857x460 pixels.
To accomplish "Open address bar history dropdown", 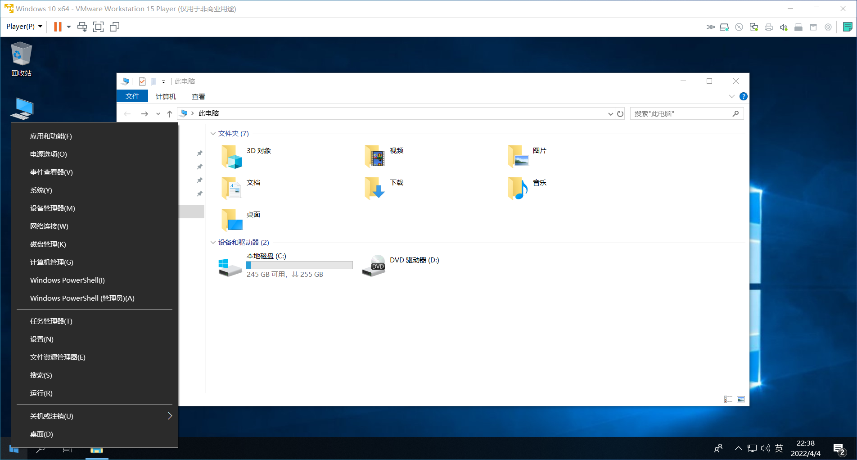I will click(x=610, y=114).
